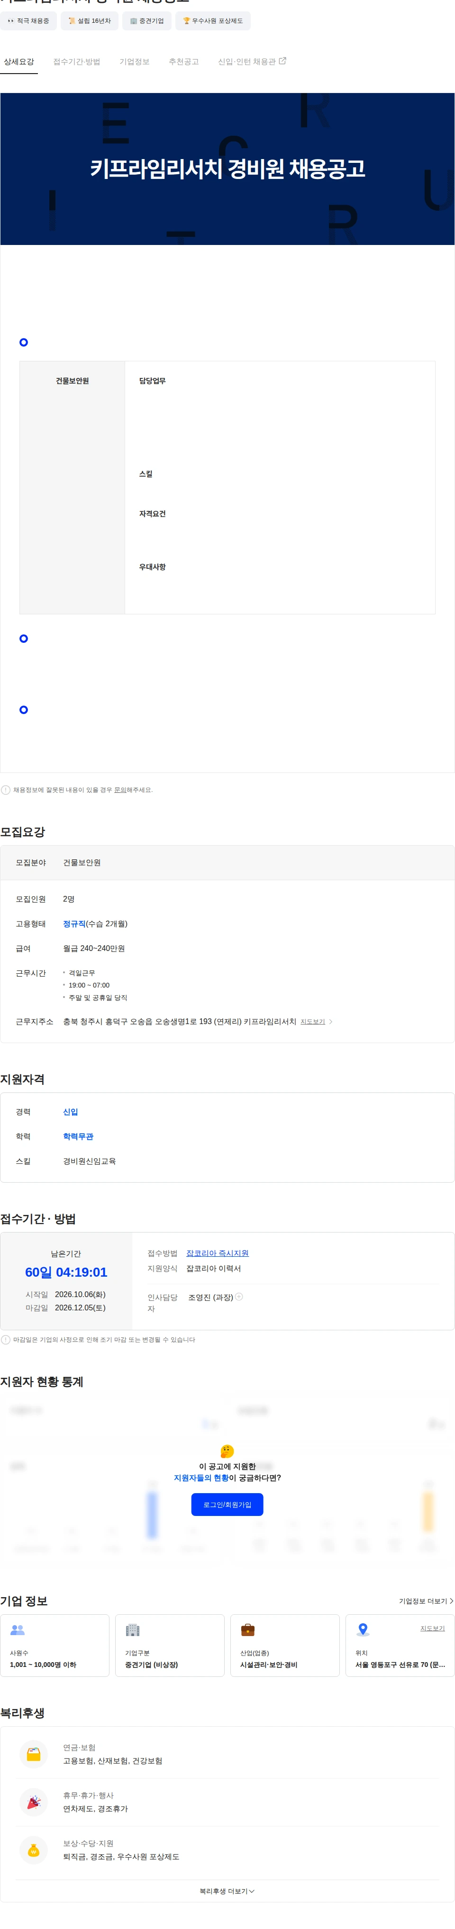The width and height of the screenshot is (455, 1929).
Task: Click the 설립 16년차 tag
Action: pyautogui.click(x=89, y=21)
